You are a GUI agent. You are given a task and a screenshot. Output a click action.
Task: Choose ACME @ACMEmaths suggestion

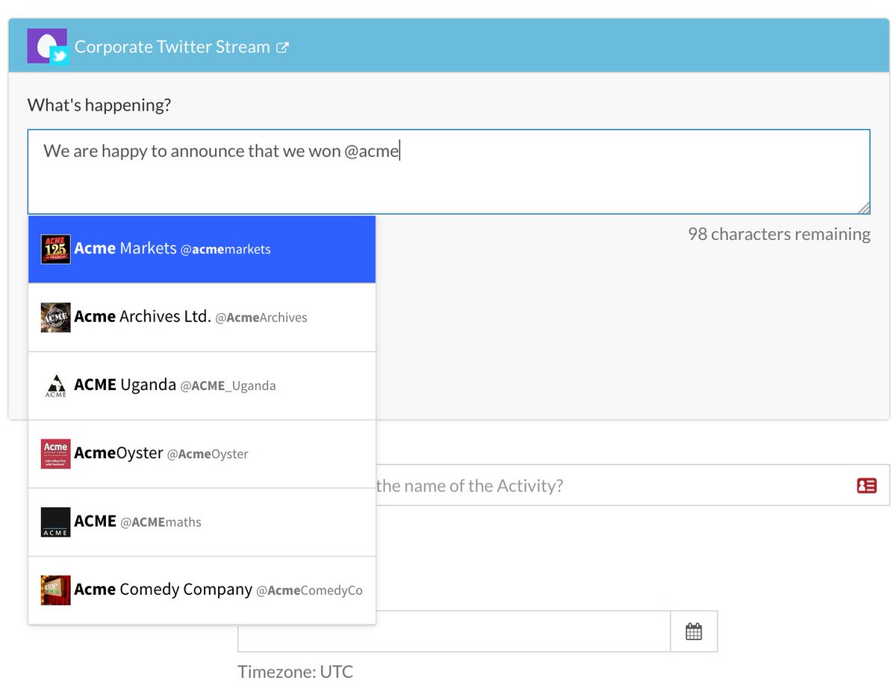[202, 522]
